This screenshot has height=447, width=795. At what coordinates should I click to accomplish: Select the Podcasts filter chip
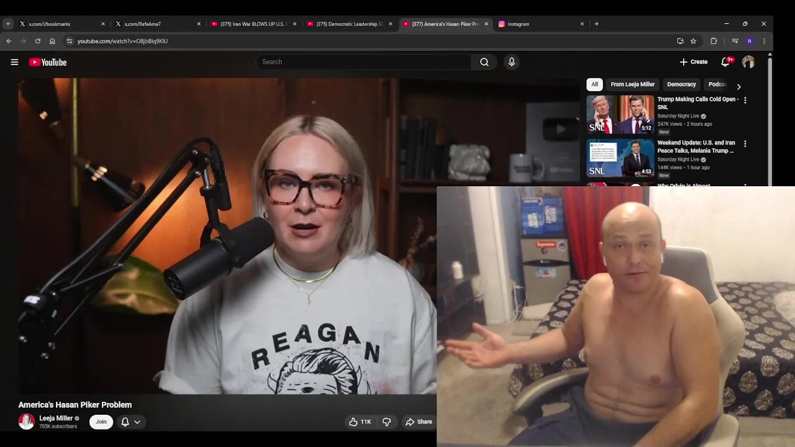pos(717,84)
